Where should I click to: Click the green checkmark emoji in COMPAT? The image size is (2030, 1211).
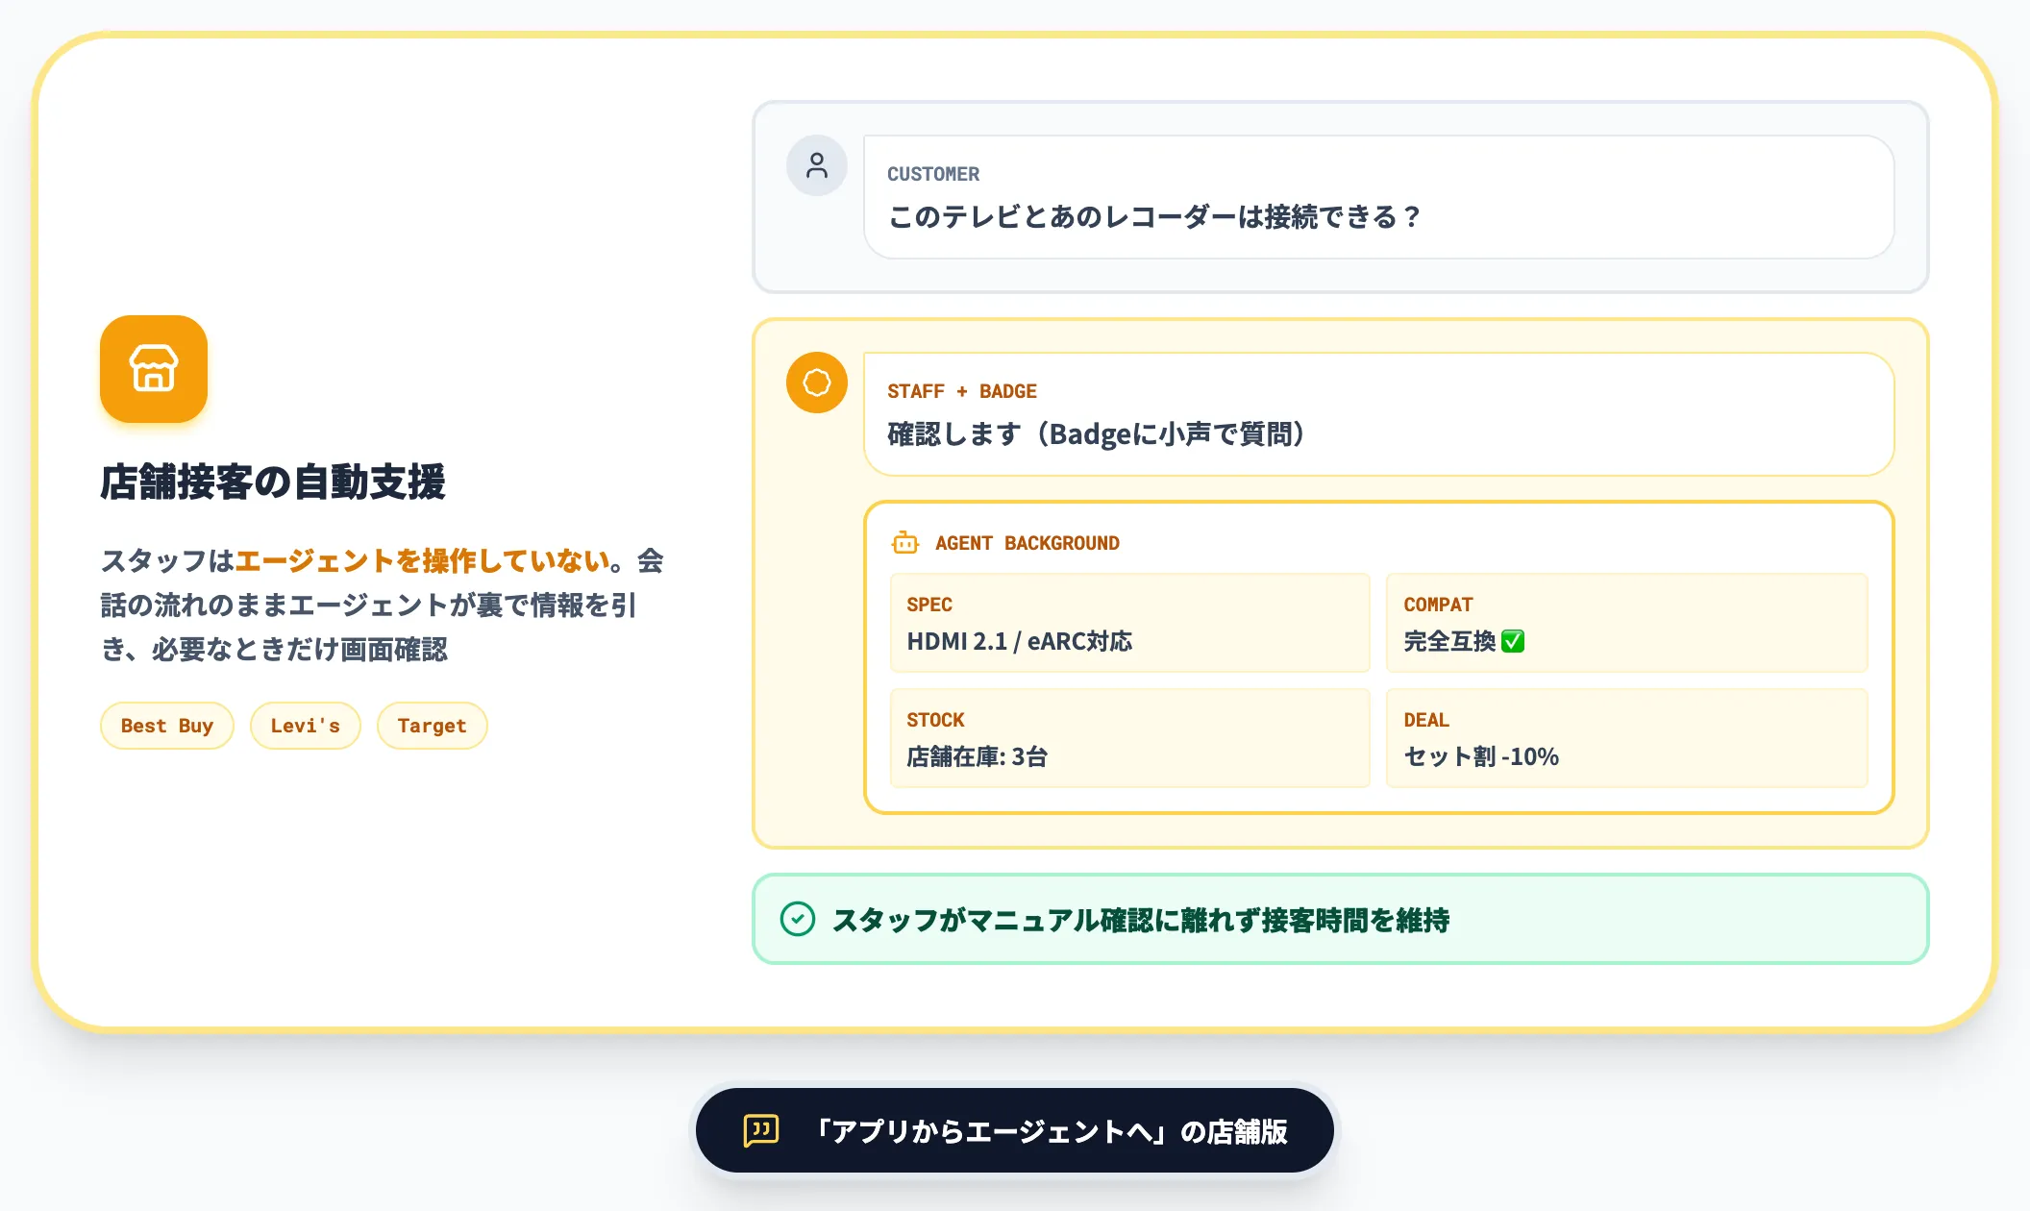pyautogui.click(x=1513, y=641)
